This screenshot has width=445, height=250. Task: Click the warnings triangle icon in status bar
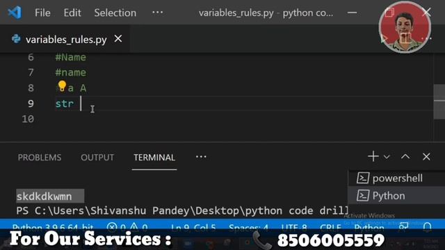click(134, 227)
